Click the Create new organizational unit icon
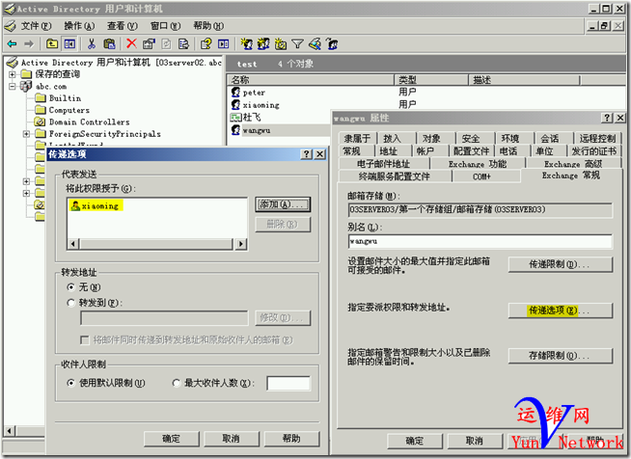631x459 pixels. coord(281,43)
